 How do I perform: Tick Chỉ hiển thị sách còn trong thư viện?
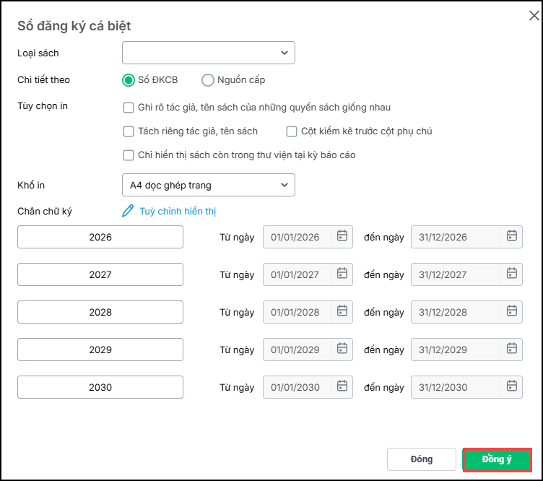tap(129, 155)
